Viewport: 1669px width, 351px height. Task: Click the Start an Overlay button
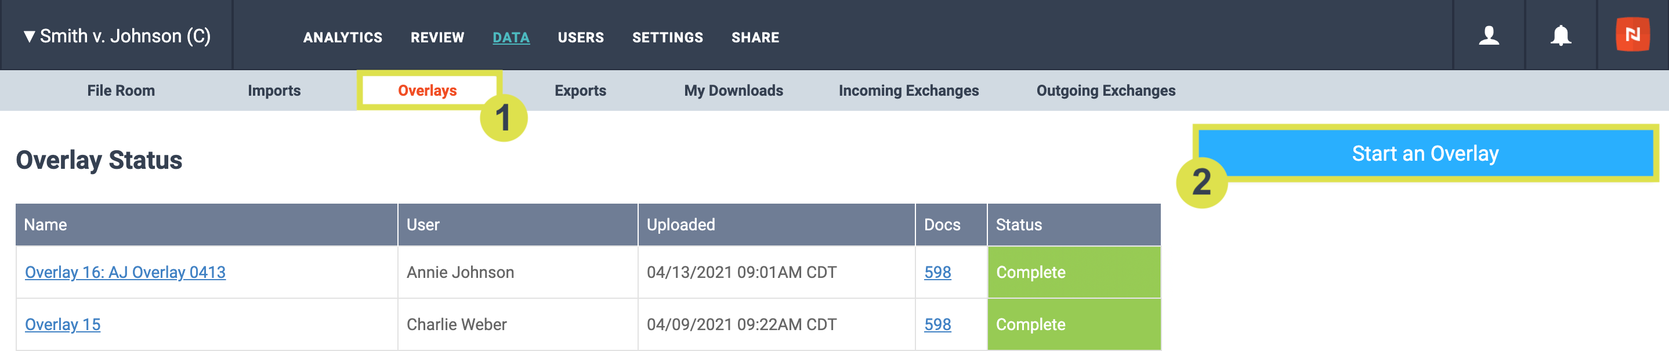(1425, 154)
